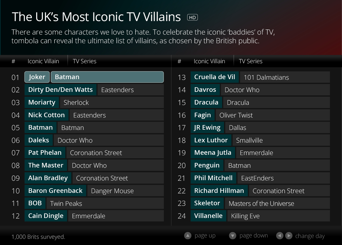The image size is (342, 245).
Task: Click right TV Series column header
Action: pos(250,61)
